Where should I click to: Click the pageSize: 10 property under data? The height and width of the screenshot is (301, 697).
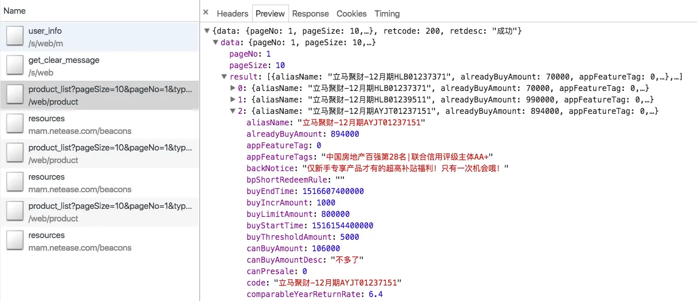tap(257, 65)
